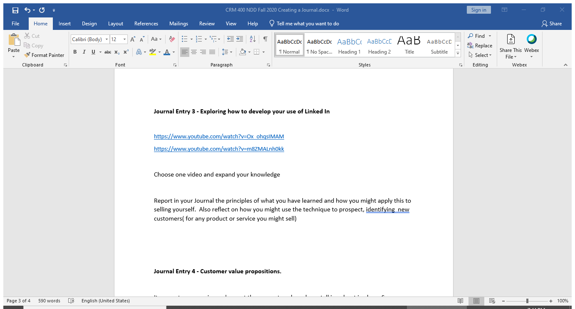The height and width of the screenshot is (309, 575).
Task: Open Change Case dropdown
Action: (x=156, y=39)
